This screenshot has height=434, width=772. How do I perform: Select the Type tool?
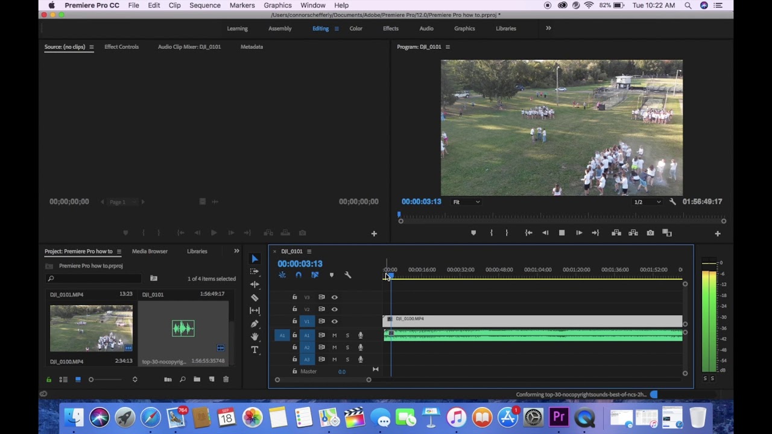255,350
